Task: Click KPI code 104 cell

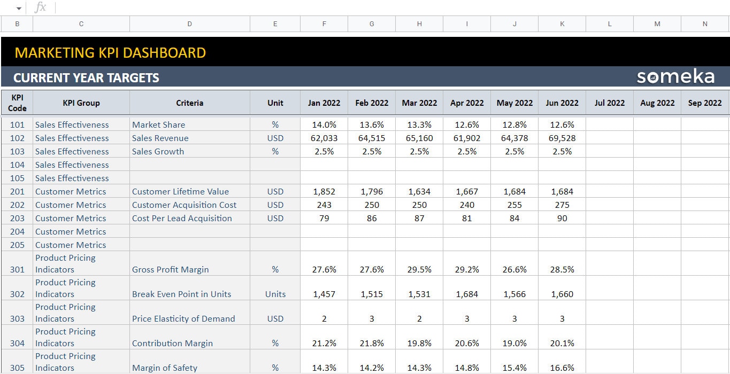Action: pos(17,165)
